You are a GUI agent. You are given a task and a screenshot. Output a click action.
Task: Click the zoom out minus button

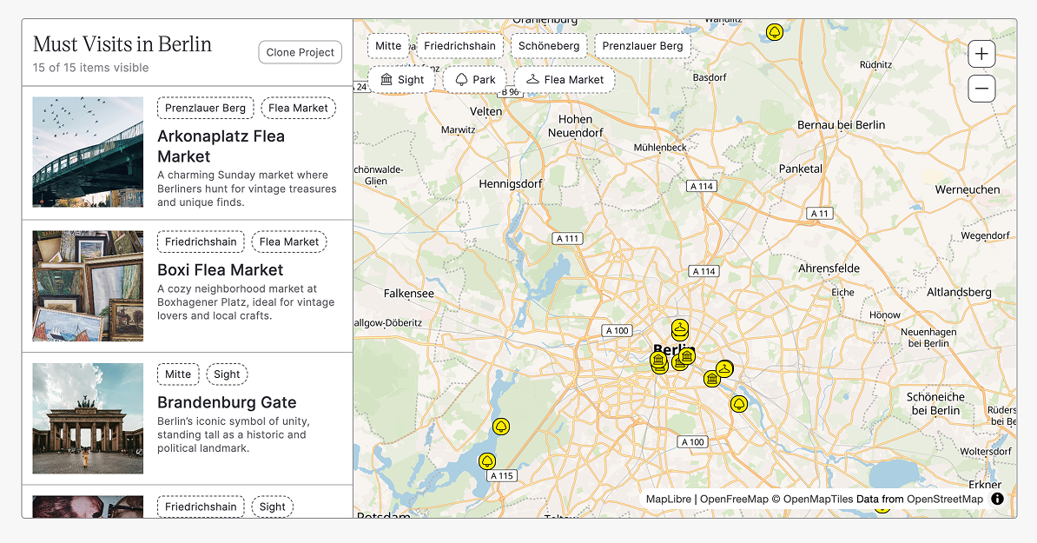[981, 89]
